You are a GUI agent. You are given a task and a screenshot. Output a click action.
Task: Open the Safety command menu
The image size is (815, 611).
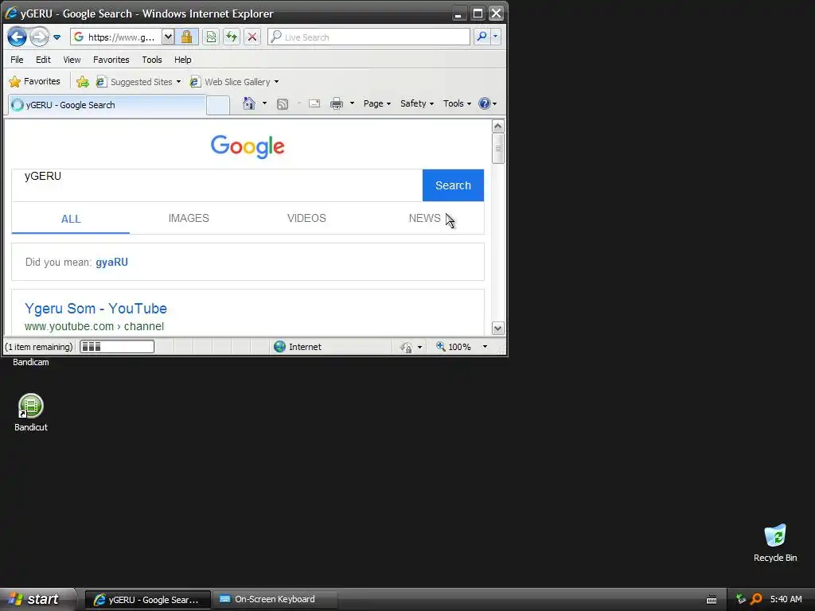click(x=417, y=103)
